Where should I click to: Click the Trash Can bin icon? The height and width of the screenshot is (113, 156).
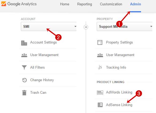click(24, 93)
